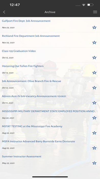
Task: Open Summer Instructor Assessment article
Action: [22, 157]
